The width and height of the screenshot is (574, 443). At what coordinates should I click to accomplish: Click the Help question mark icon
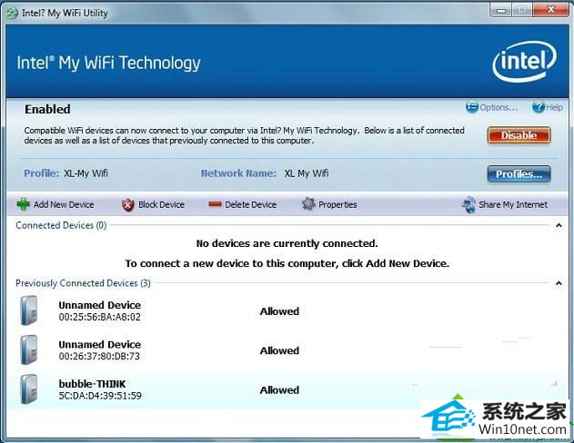[x=539, y=107]
